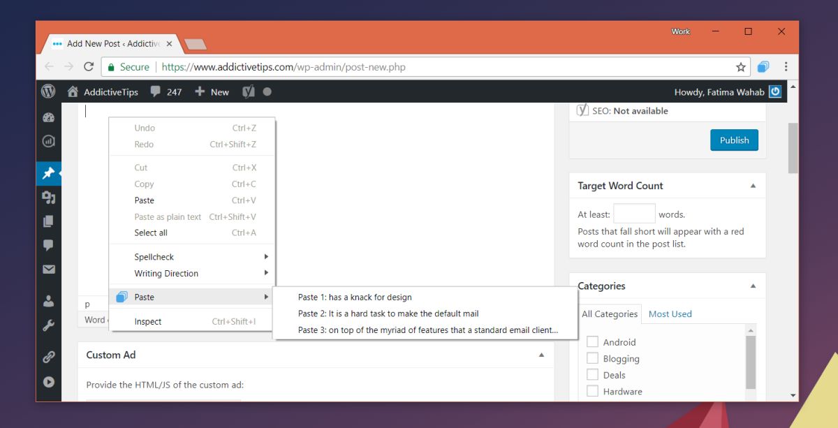
Task: Open the Dashboard gauge icon in sidebar
Action: tap(48, 117)
